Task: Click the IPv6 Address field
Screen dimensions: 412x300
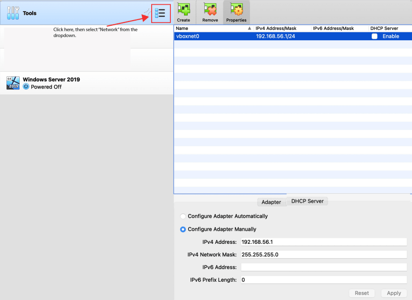Action: [x=324, y=267]
